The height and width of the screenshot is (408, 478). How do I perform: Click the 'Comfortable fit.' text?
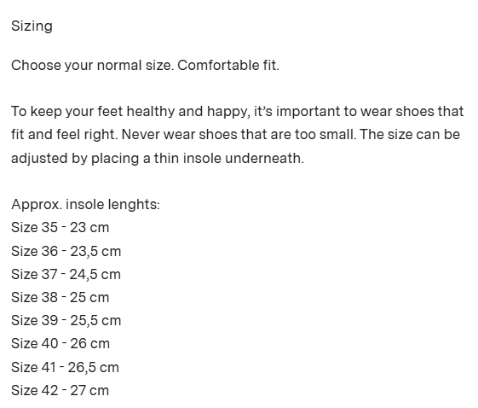(228, 66)
